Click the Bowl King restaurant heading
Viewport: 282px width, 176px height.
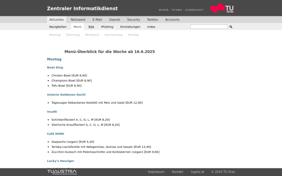click(55, 68)
